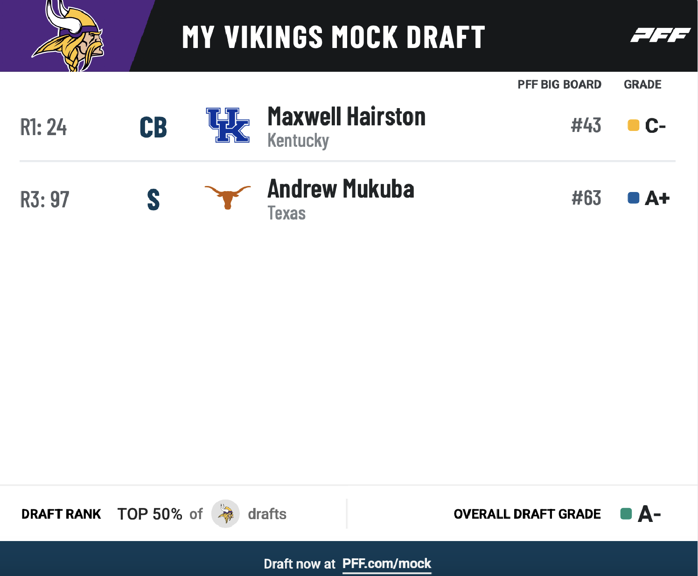Viewport: 698px width, 576px height.
Task: Click the #63 big board rank
Action: [586, 198]
